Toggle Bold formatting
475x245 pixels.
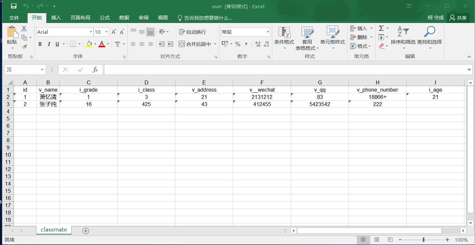[x=40, y=44]
